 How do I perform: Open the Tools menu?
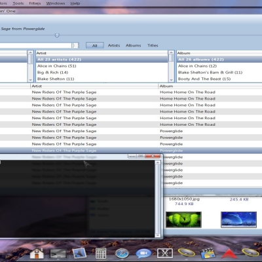[x=18, y=3]
